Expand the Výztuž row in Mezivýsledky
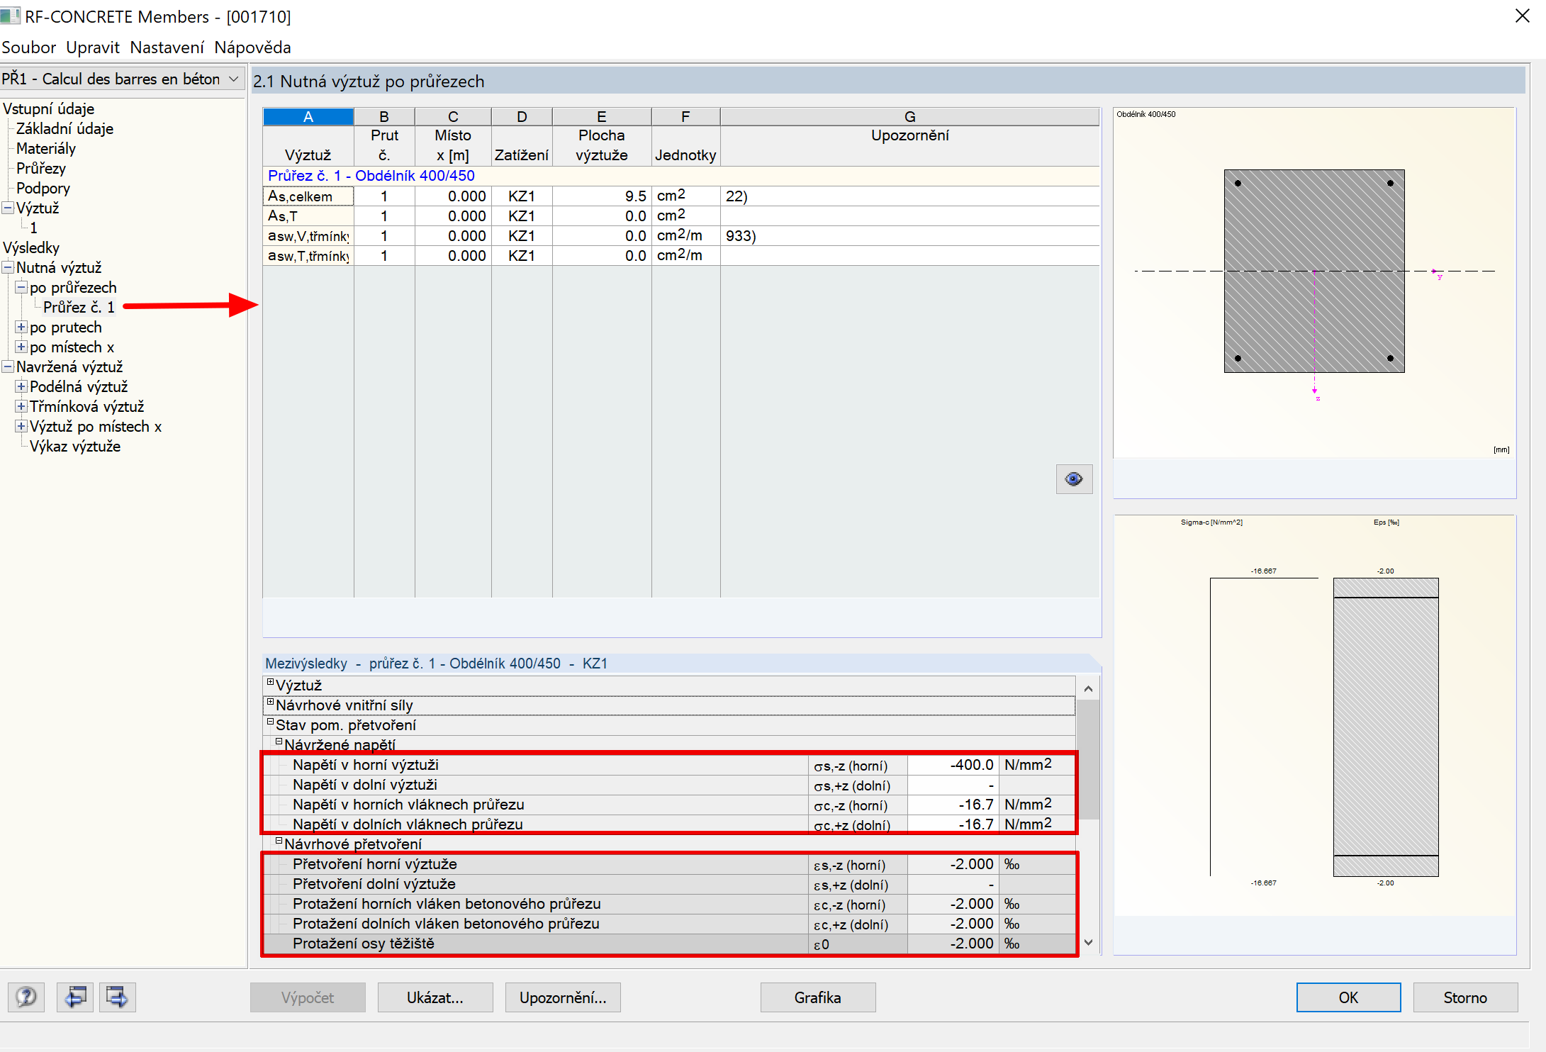This screenshot has width=1546, height=1052. point(270,682)
